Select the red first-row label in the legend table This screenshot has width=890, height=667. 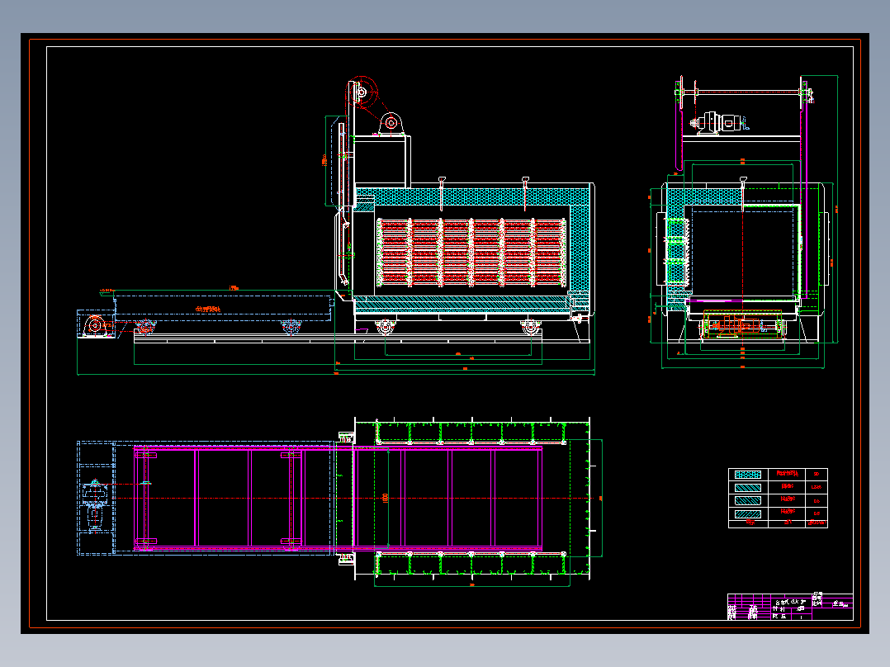tap(788, 474)
